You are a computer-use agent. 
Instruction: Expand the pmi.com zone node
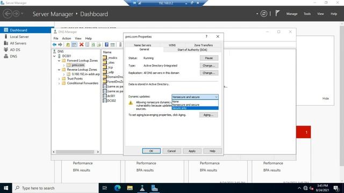(64, 65)
